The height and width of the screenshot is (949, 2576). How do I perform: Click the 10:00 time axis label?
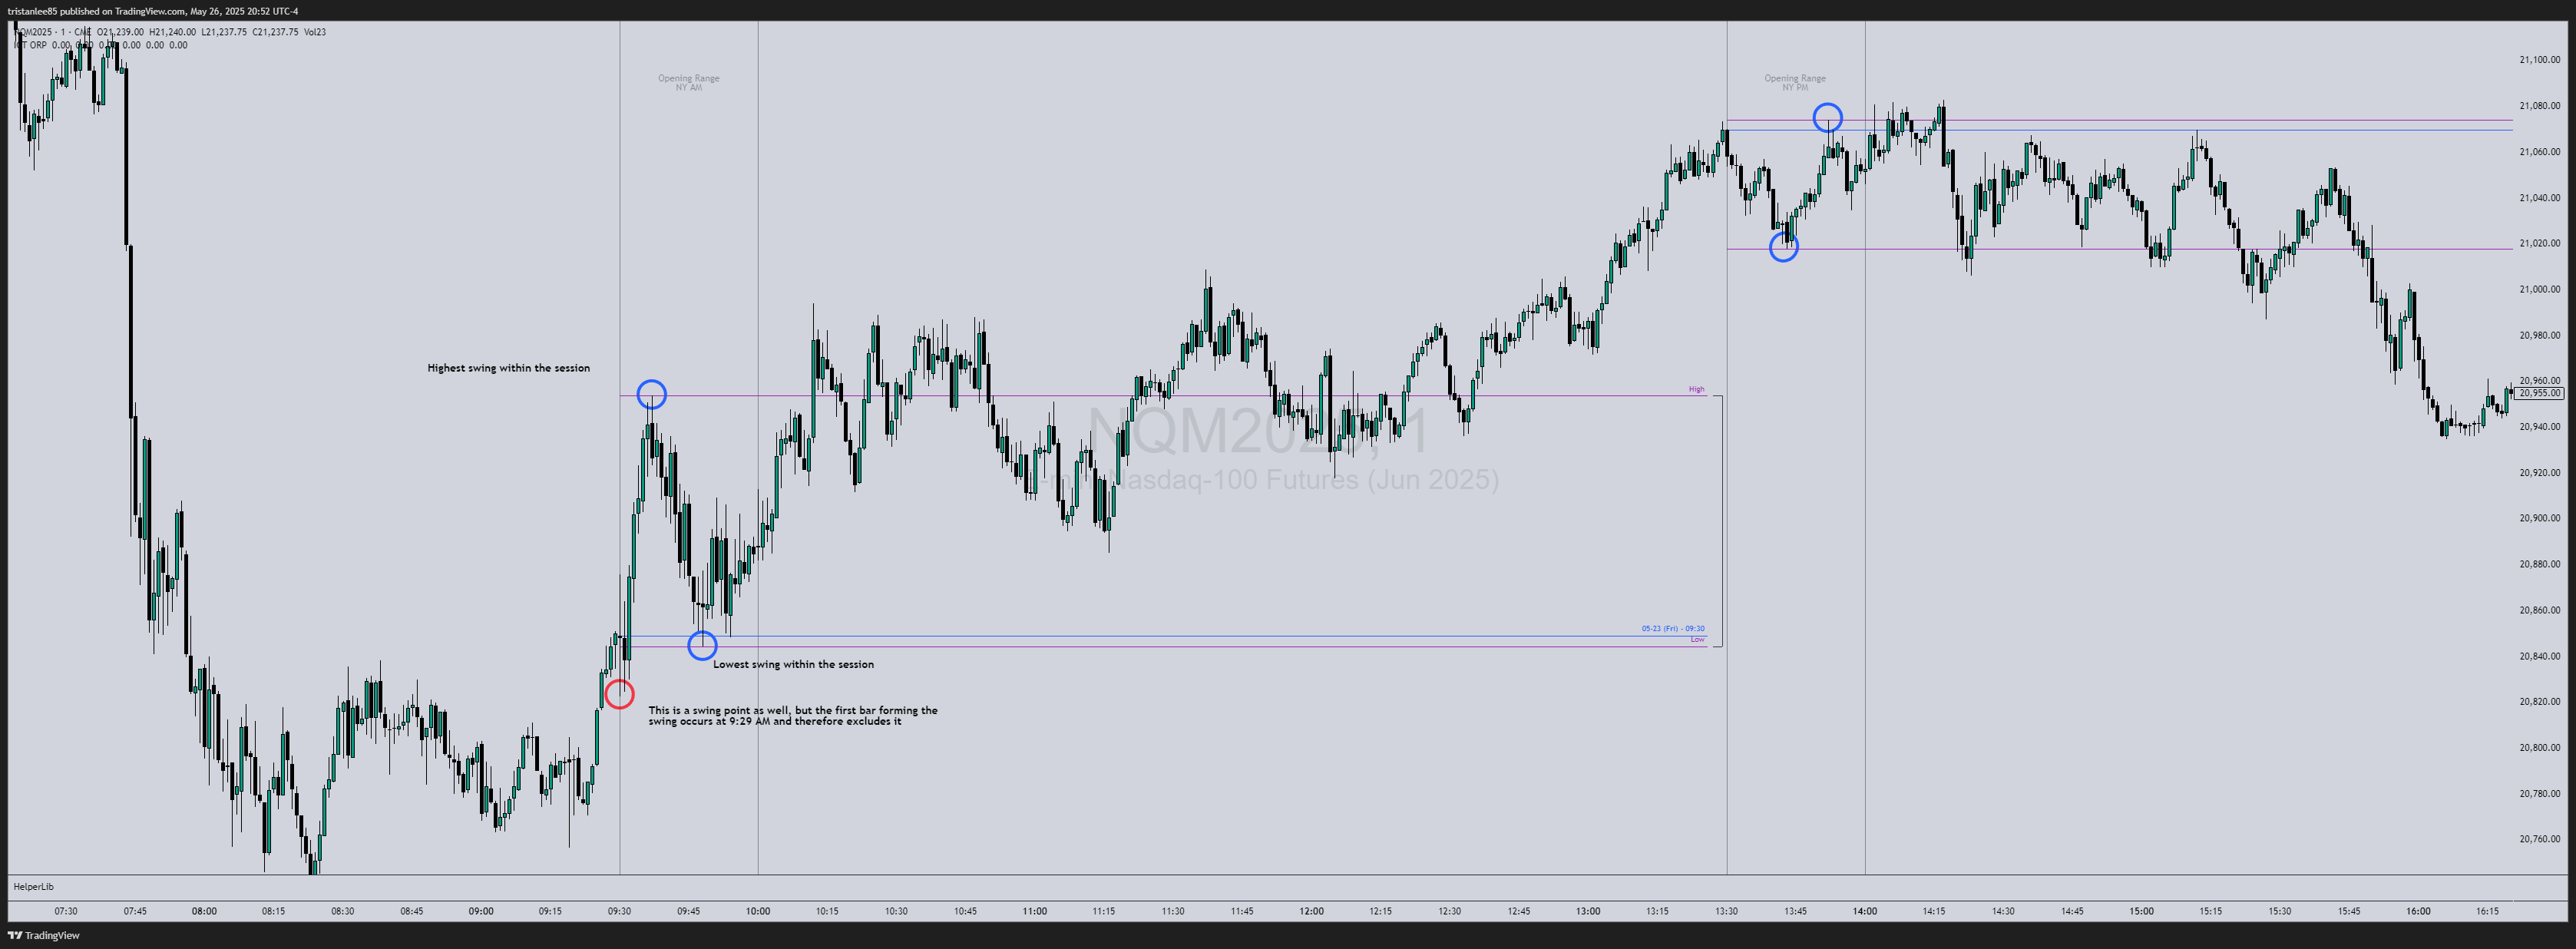[758, 911]
